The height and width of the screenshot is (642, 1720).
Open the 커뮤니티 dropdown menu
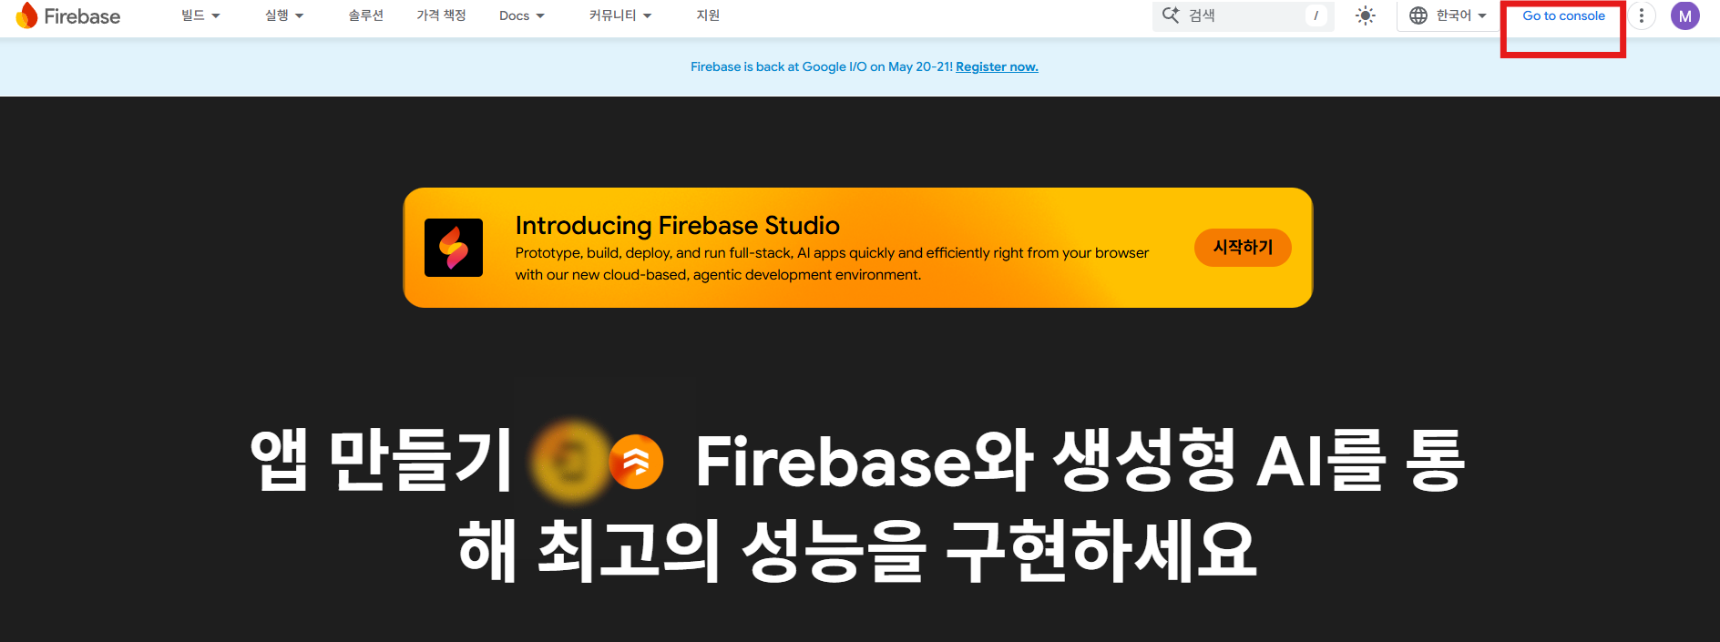pyautogui.click(x=620, y=15)
